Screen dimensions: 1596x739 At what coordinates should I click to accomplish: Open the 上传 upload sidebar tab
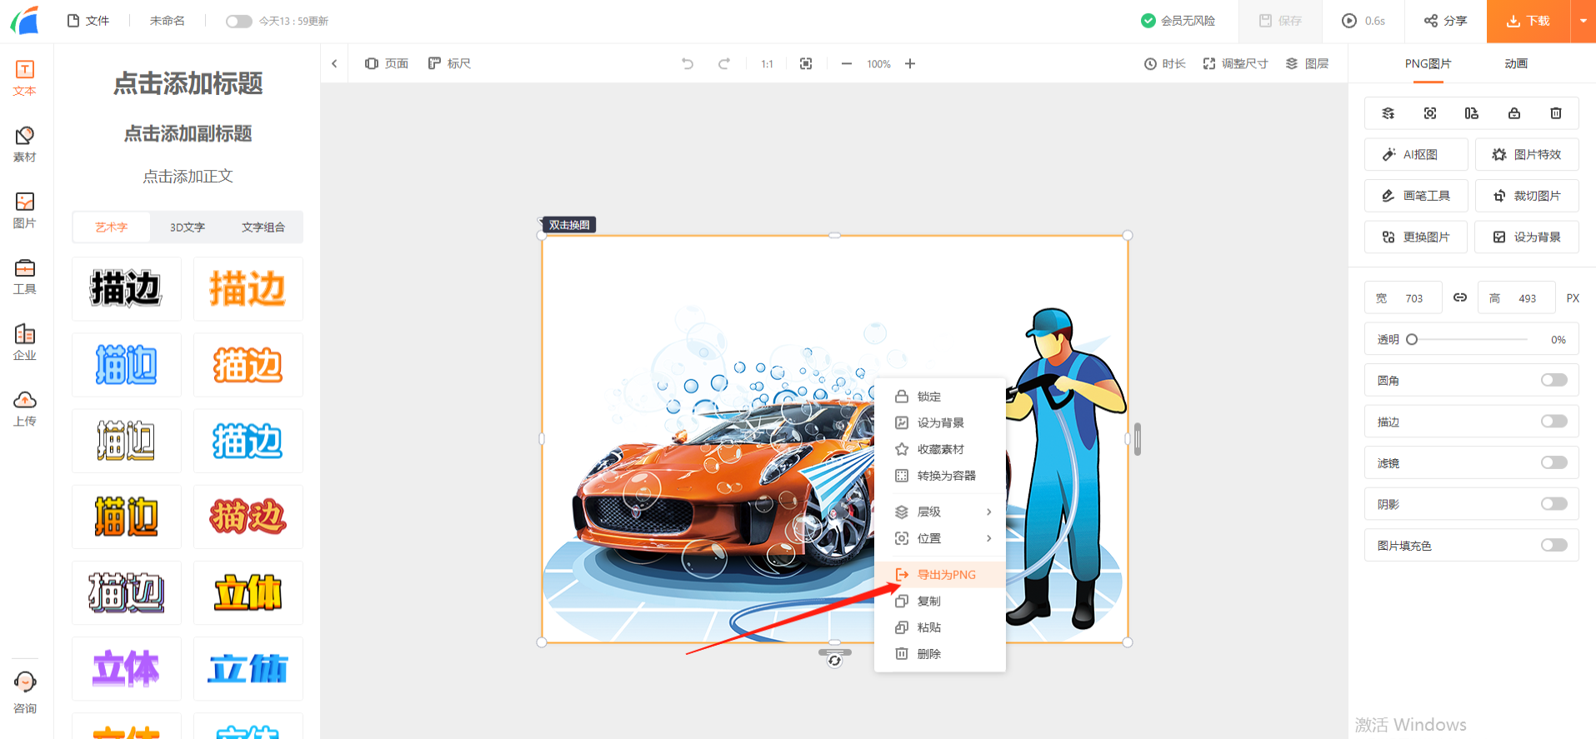(x=25, y=408)
